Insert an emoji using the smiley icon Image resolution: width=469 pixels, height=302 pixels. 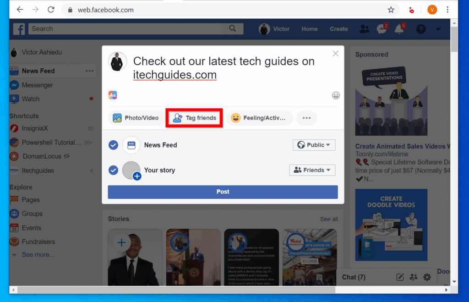click(336, 95)
